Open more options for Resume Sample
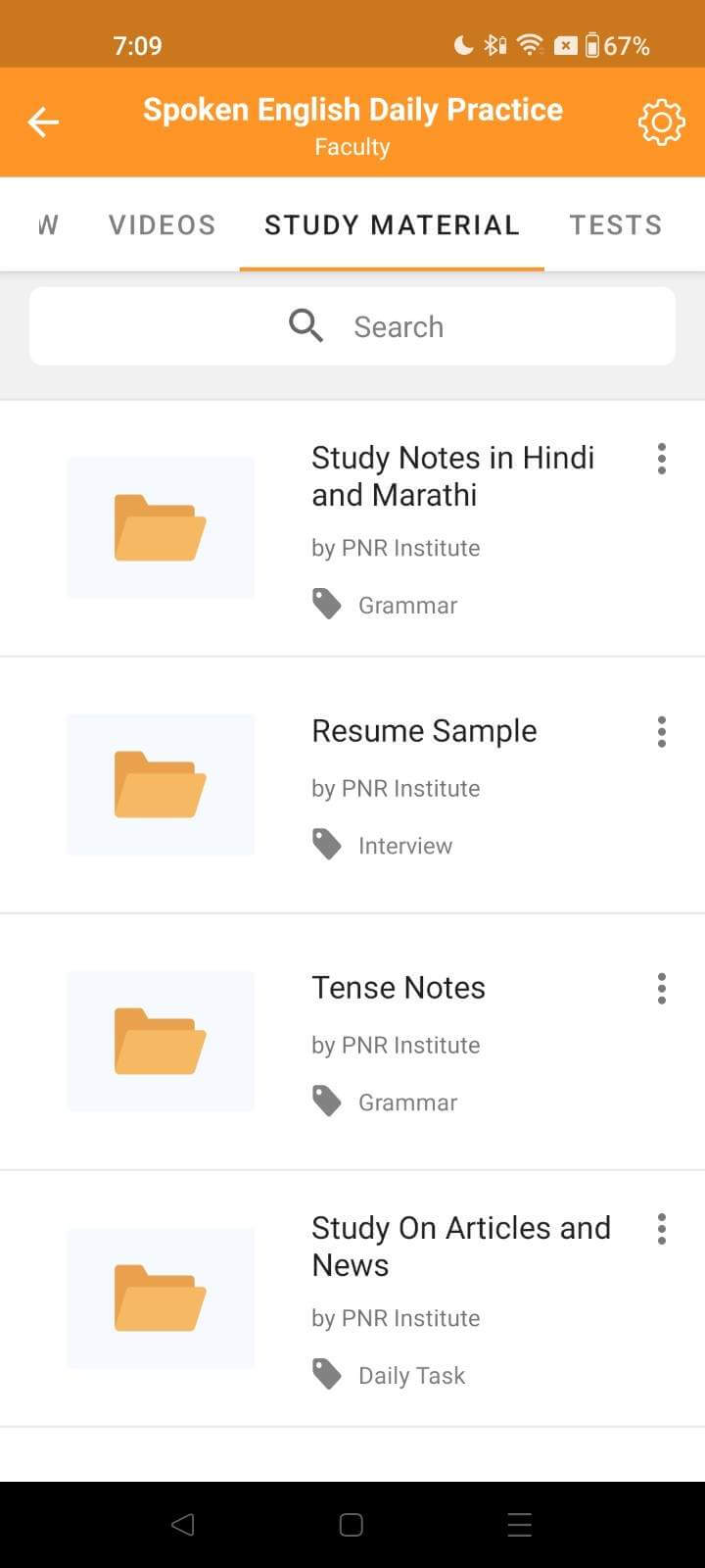 tap(662, 732)
